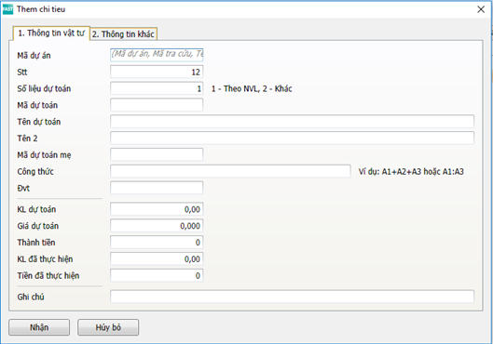
Task: Confirm with the Nhận button
Action: 39,327
